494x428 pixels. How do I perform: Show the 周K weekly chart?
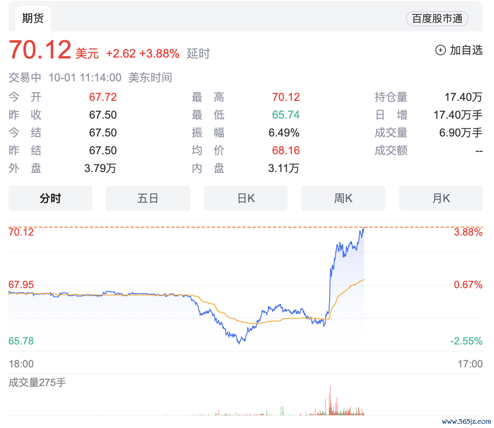point(343,198)
